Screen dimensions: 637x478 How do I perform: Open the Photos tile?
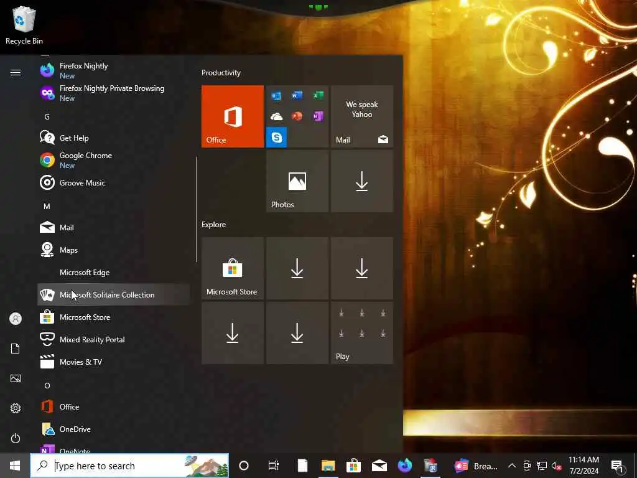(297, 181)
